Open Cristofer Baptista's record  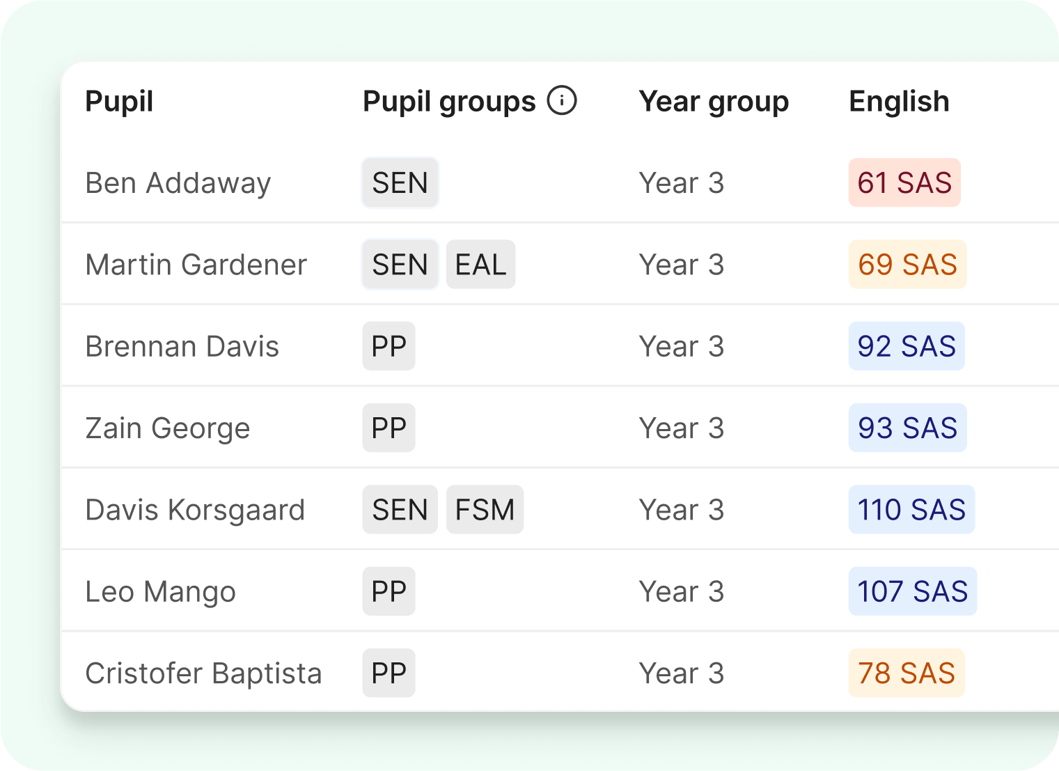[x=203, y=673]
